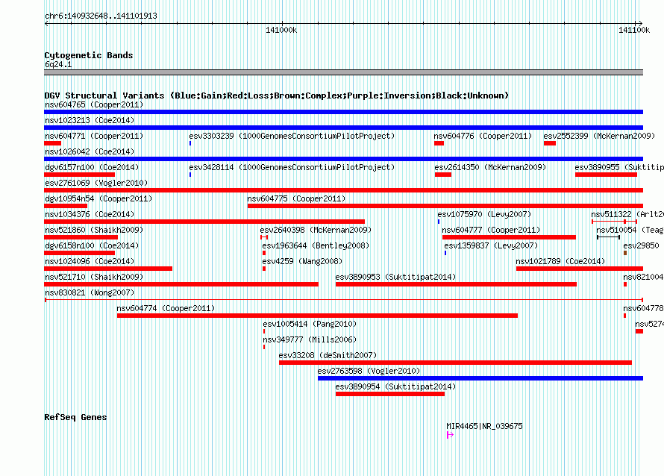Click the blue gain bar under esv2763598 (Vogler2010)

pyautogui.click(x=480, y=378)
